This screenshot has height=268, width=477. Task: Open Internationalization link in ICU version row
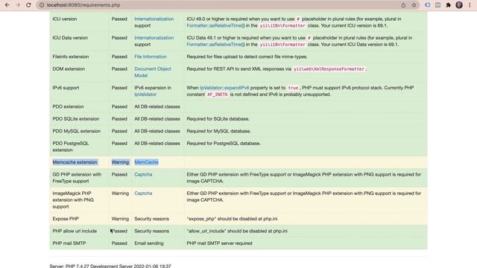154,19
